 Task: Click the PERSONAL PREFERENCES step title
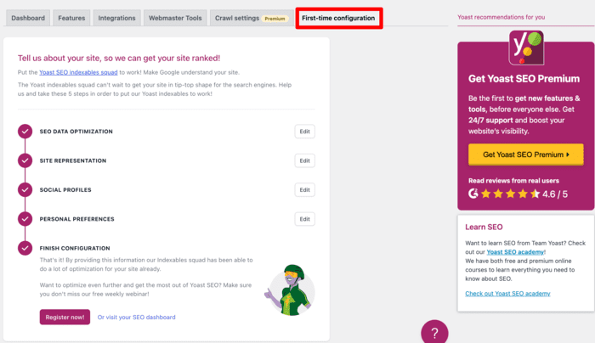point(76,219)
